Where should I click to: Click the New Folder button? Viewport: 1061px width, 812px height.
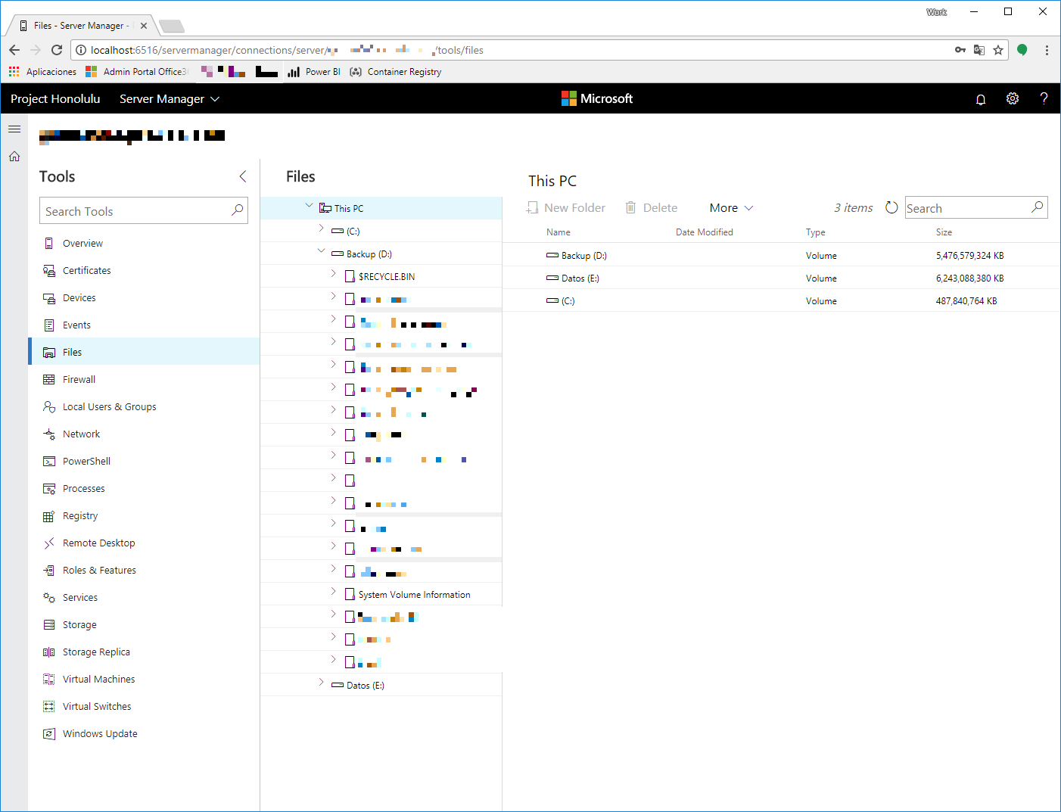click(x=566, y=208)
